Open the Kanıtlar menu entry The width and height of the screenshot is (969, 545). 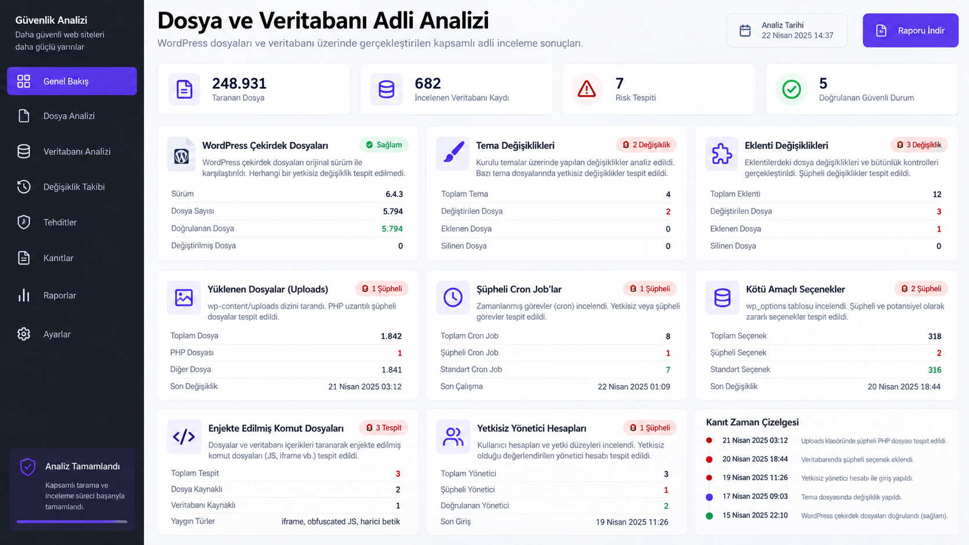click(72, 258)
